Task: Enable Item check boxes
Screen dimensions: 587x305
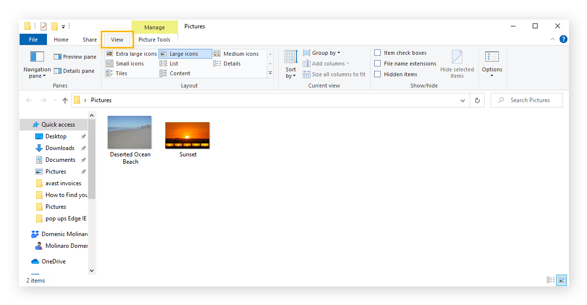Action: click(x=378, y=53)
